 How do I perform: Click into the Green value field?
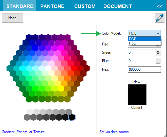click(x=142, y=52)
